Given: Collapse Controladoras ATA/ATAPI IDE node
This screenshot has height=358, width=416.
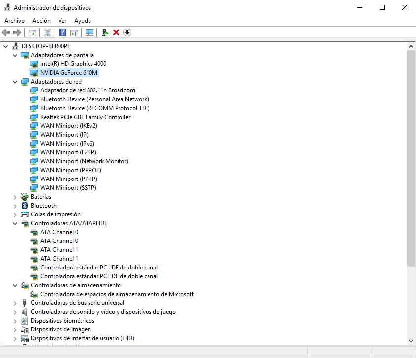Looking at the screenshot, I should point(15,223).
